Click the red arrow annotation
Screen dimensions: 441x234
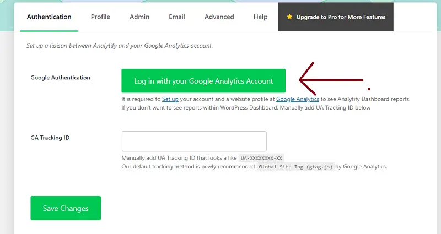(x=331, y=79)
